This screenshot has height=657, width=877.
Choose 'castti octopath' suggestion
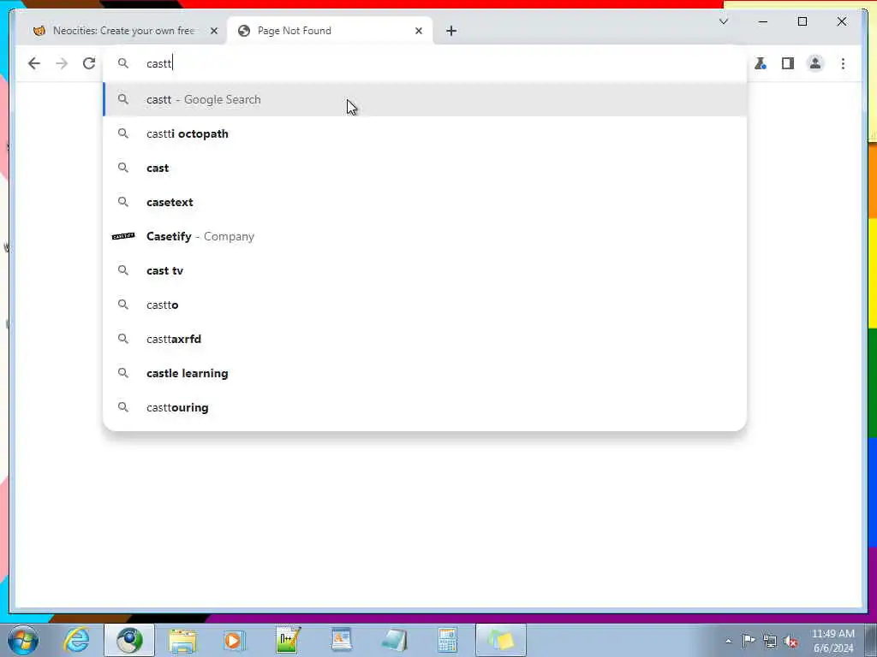pyautogui.click(x=425, y=133)
